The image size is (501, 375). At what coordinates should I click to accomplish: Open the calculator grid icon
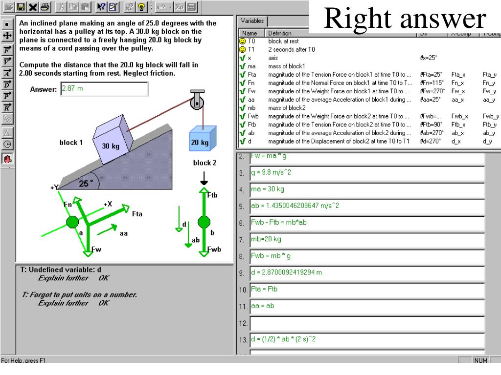[191, 7]
